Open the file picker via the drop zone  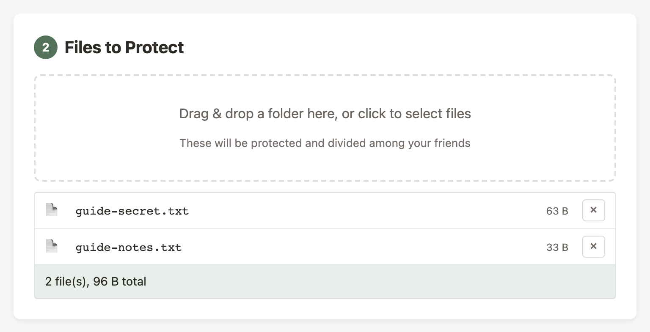325,128
